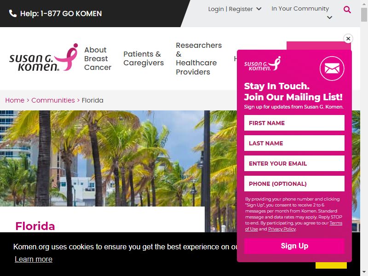Click the Phone (Optional) field

coord(294,184)
